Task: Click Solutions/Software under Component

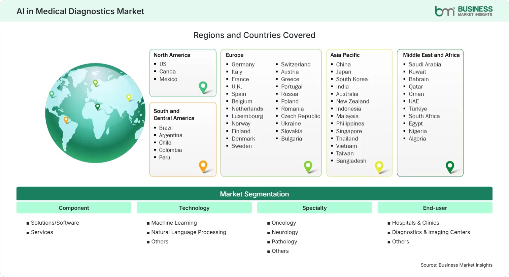Action: 55,223
